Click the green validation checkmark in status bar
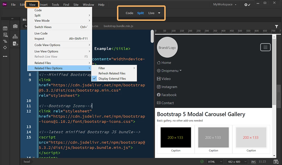282x165 pixels. [202, 161]
